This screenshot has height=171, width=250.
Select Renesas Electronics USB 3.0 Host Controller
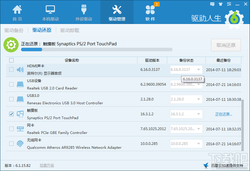click(65, 103)
